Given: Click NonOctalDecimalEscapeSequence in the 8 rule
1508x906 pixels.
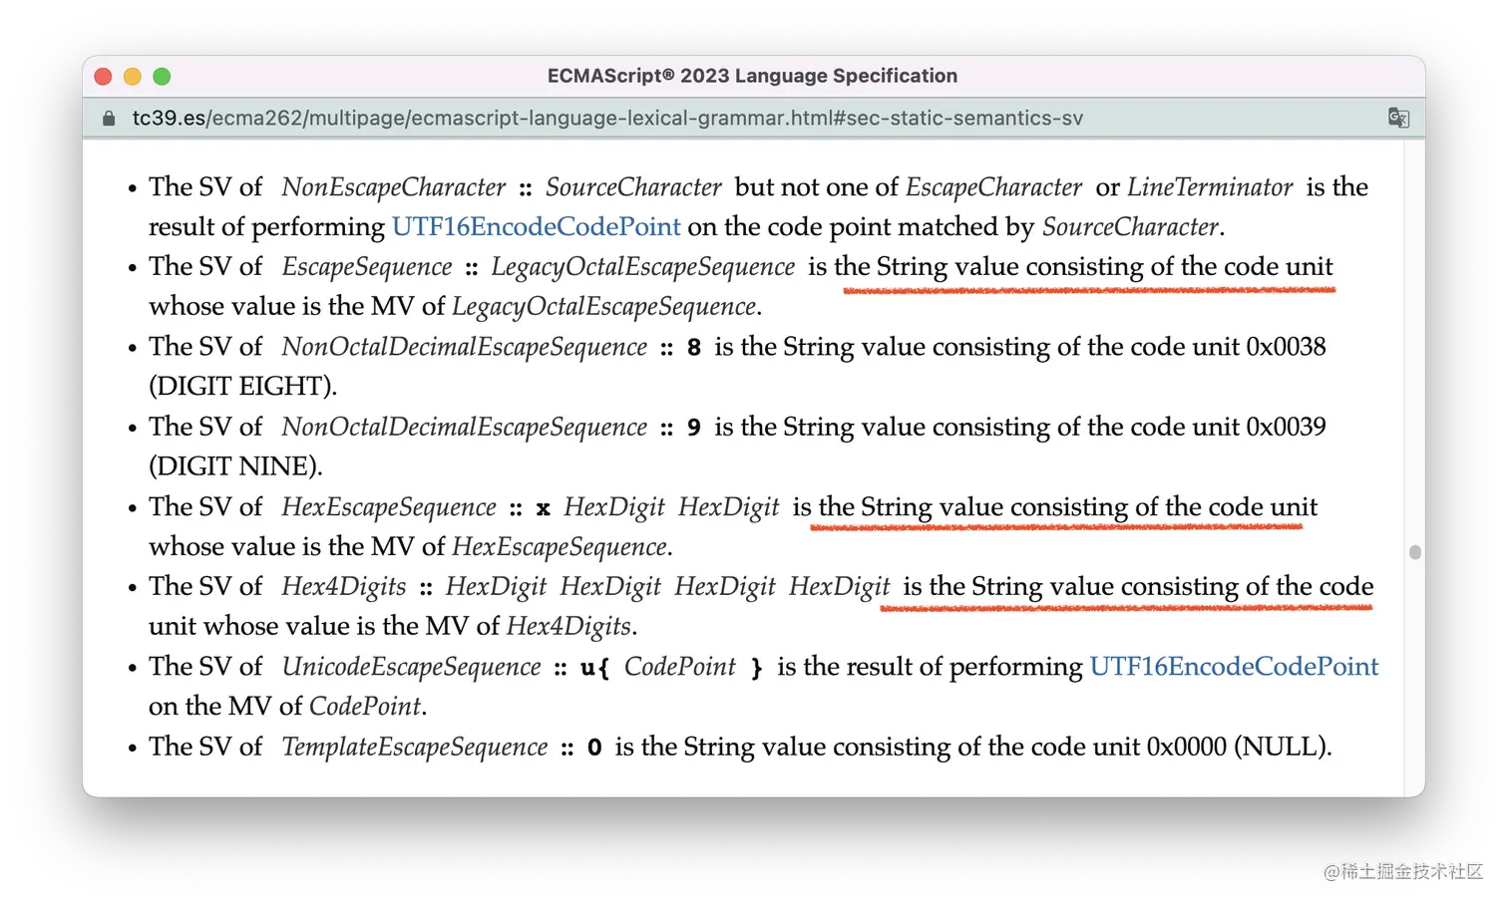Looking at the screenshot, I should [465, 347].
